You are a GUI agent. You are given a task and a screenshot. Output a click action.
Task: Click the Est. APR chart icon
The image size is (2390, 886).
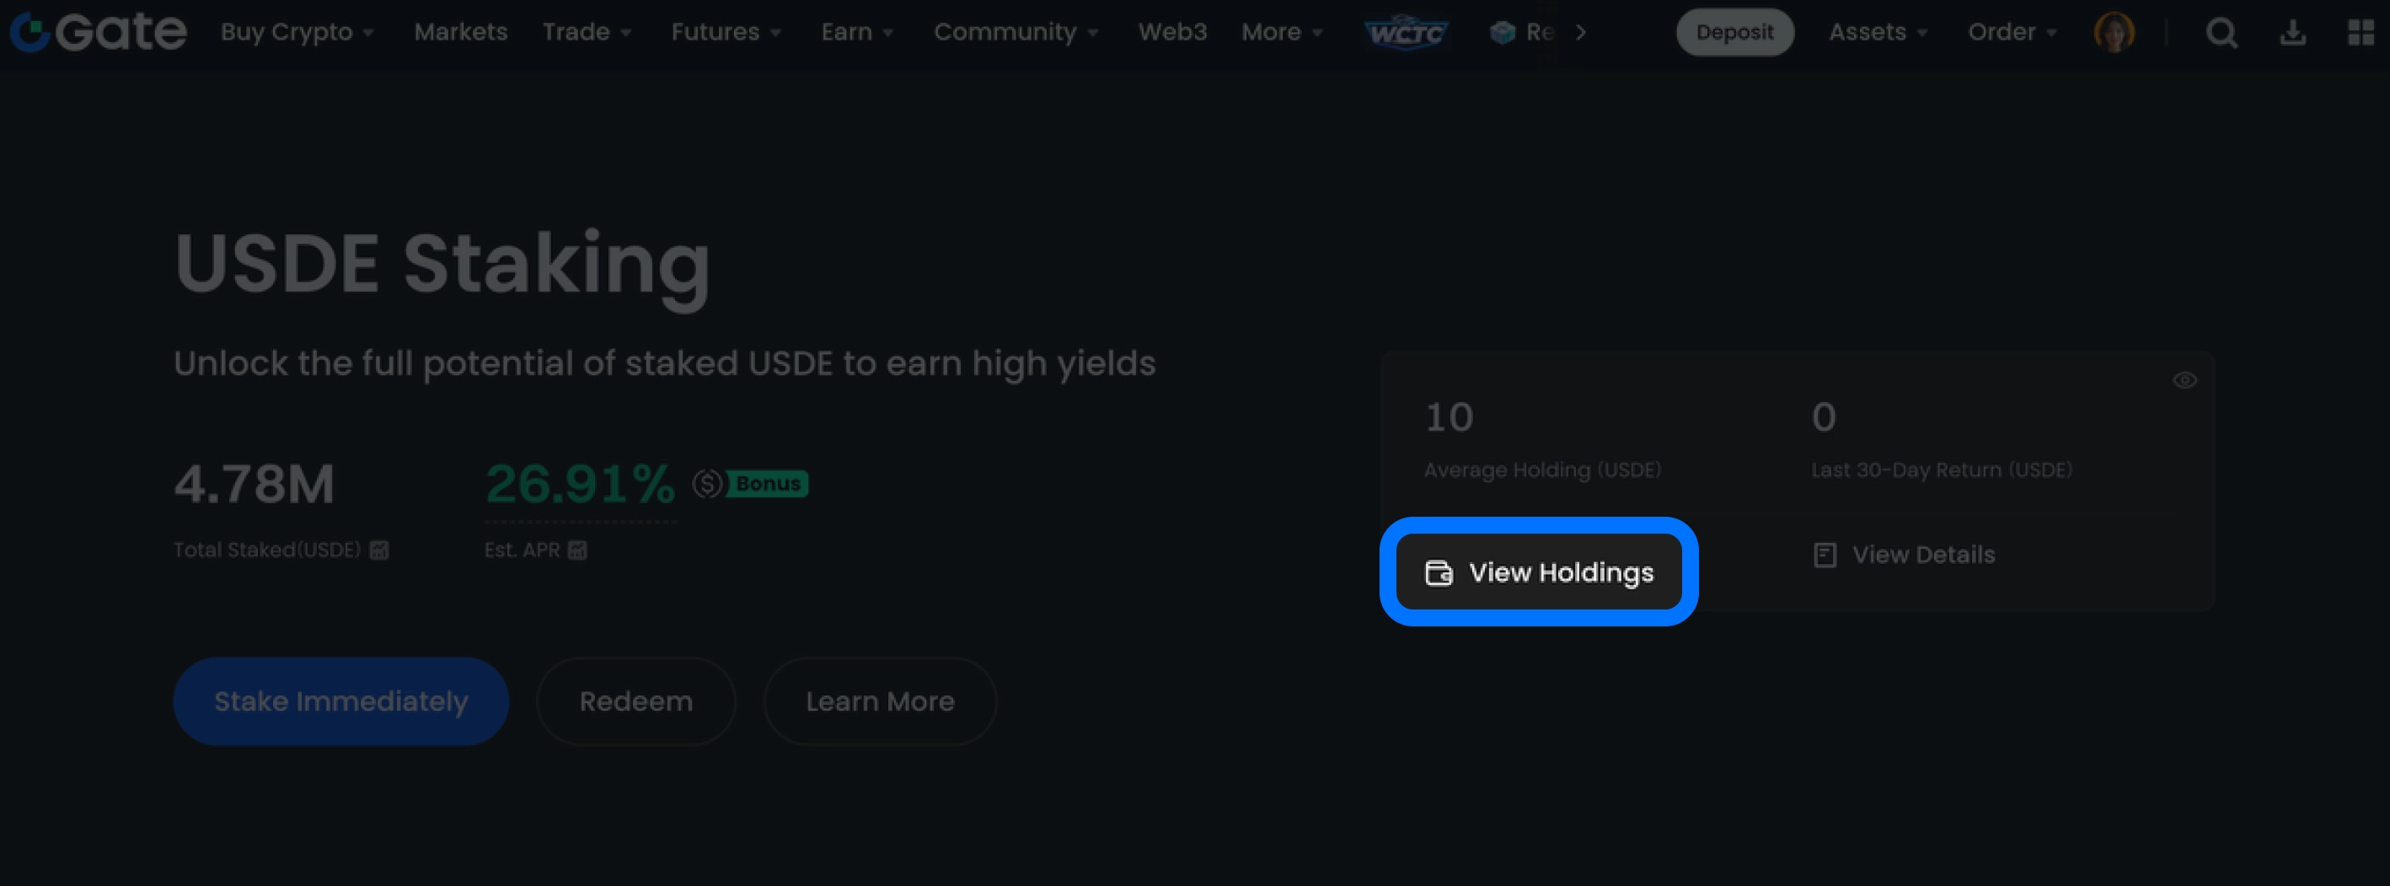click(577, 550)
